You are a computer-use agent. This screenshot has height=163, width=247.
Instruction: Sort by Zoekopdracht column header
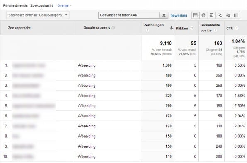coord(19,28)
